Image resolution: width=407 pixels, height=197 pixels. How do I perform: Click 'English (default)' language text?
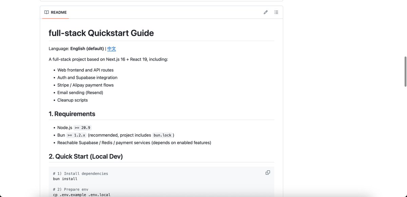point(87,49)
